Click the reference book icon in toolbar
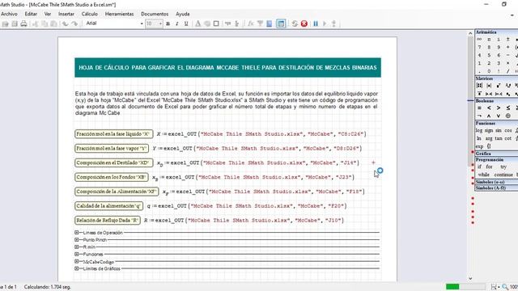The height and width of the screenshot is (291, 518). 270,23
